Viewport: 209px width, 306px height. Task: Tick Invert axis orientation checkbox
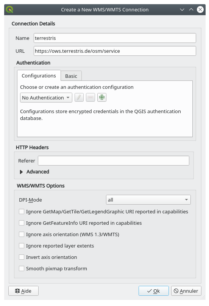tap(22, 257)
